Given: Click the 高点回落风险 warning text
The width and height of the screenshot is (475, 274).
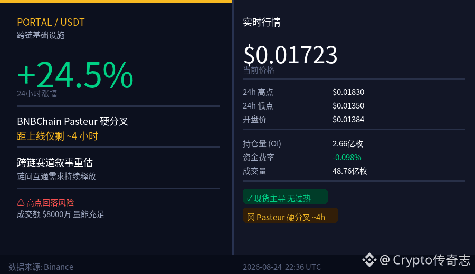Looking at the screenshot, I should 50,203.
